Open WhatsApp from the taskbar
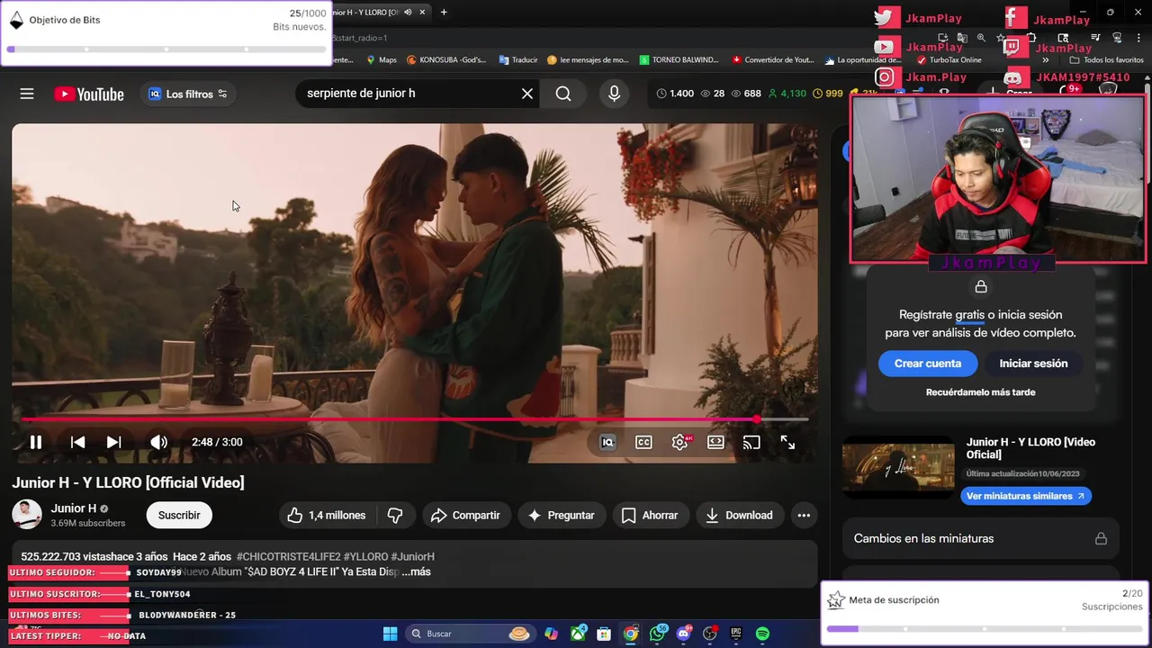Image resolution: width=1152 pixels, height=648 pixels. (x=657, y=634)
